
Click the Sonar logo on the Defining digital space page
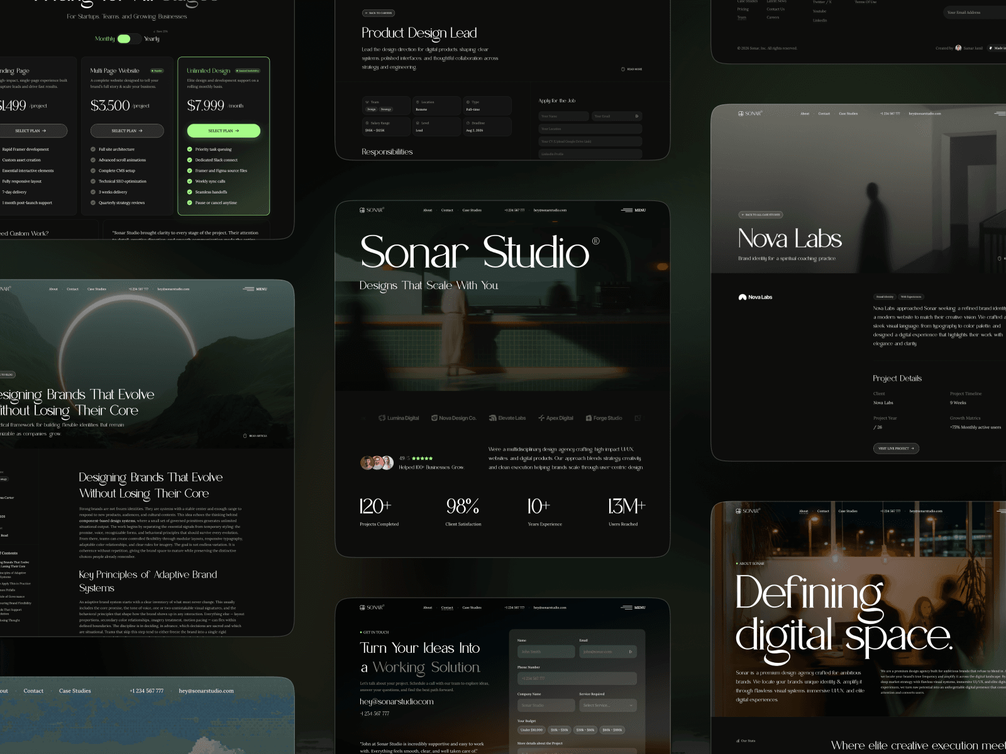coord(748,511)
